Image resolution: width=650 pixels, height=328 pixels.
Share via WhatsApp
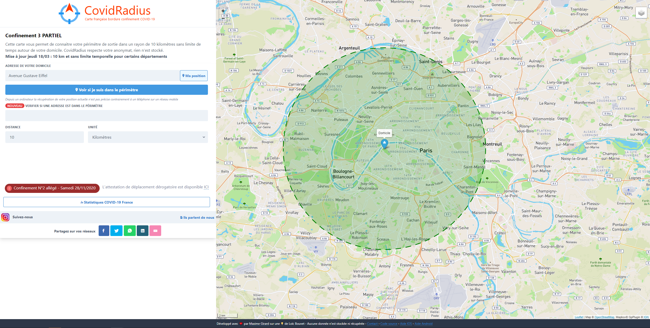[x=130, y=231]
